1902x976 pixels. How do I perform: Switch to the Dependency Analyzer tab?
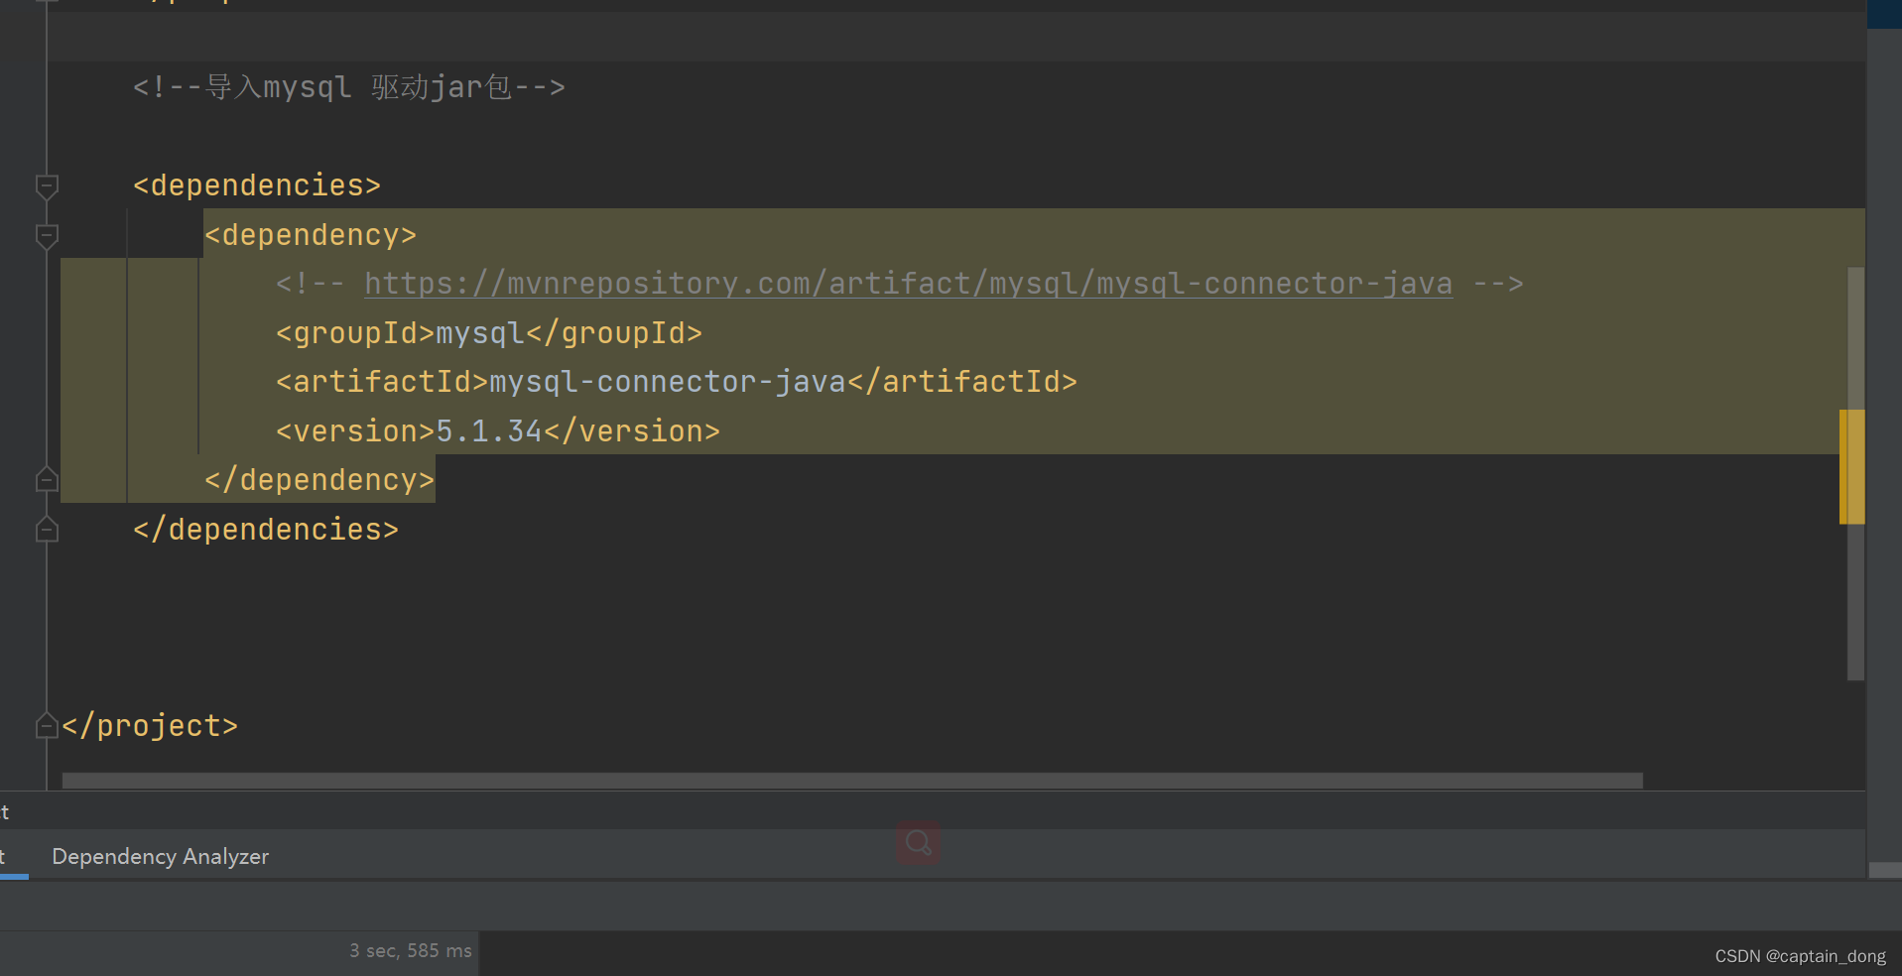pyautogui.click(x=160, y=856)
